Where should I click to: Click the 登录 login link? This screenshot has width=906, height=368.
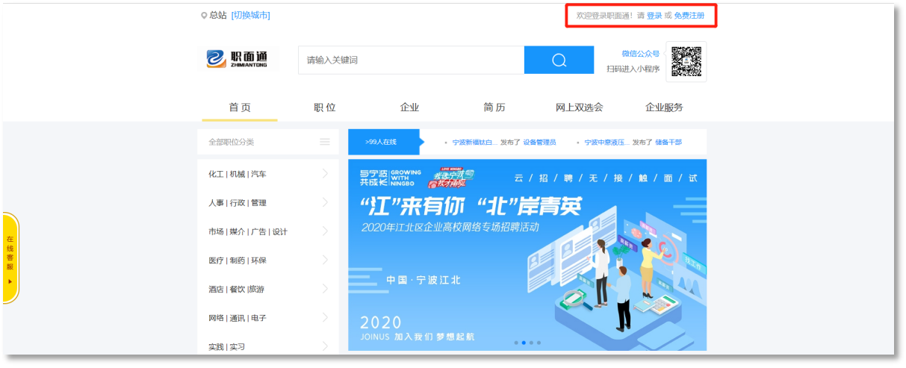654,16
